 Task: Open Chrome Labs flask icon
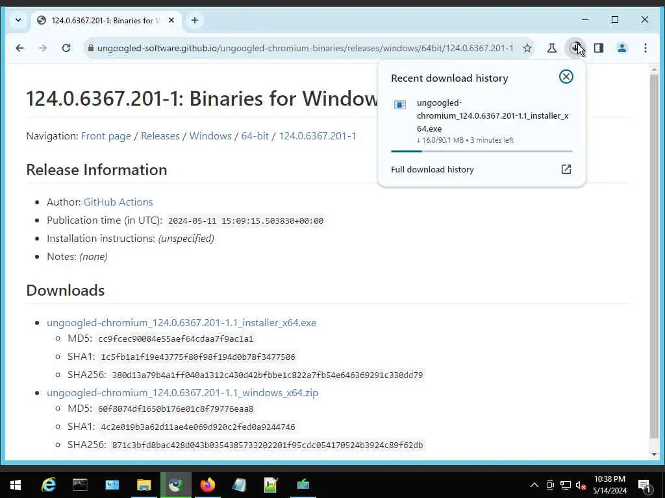(x=552, y=48)
